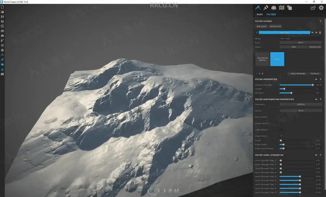326x197 pixels.
Task: Click the Save project floppy icon
Action: 2,17
